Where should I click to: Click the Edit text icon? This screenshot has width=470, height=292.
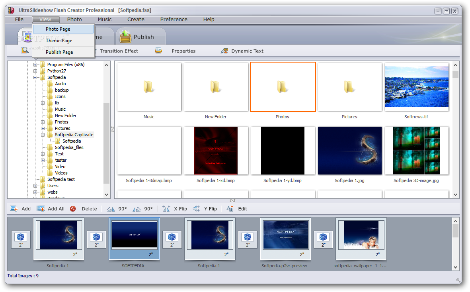230,209
